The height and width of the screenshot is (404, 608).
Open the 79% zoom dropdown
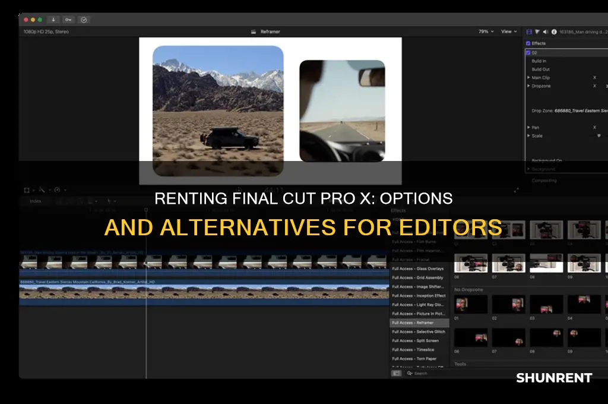pyautogui.click(x=486, y=31)
